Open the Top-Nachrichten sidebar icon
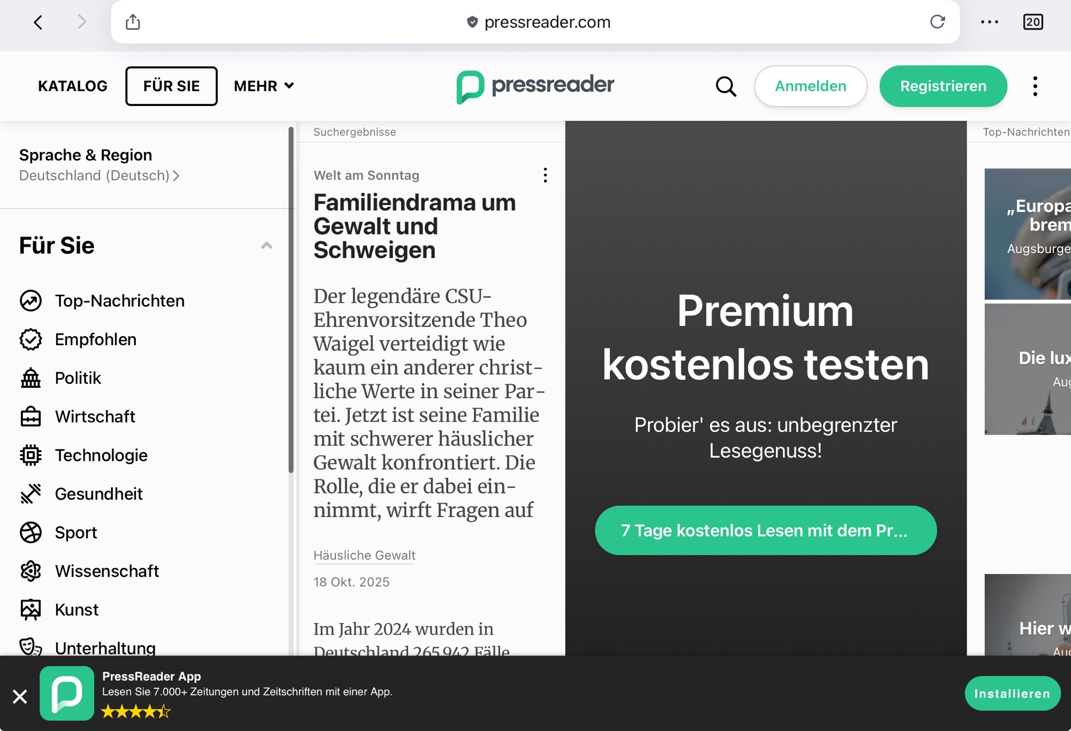 [31, 301]
